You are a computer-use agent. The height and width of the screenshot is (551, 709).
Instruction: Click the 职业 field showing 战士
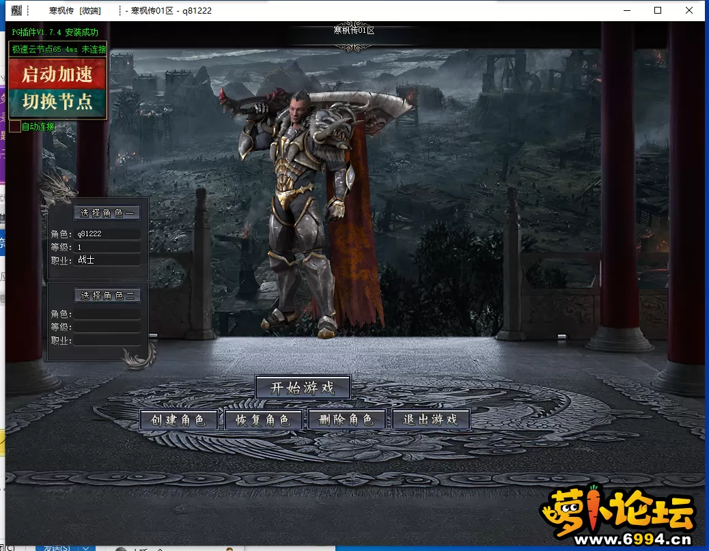[x=108, y=260]
